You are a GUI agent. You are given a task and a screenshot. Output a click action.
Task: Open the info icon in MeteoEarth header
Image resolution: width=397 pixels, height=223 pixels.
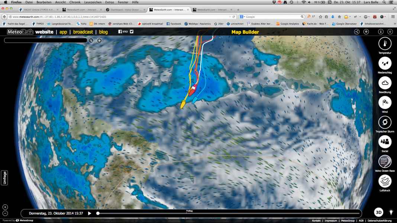pos(381,32)
